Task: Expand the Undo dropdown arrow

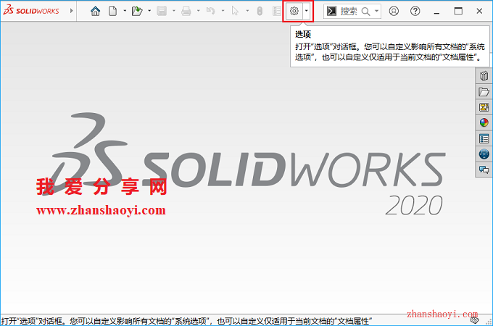Action: click(x=223, y=11)
